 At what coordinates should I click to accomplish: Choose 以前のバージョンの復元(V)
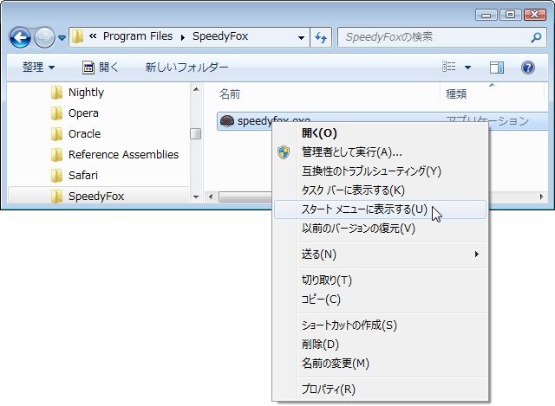pyautogui.click(x=380, y=229)
